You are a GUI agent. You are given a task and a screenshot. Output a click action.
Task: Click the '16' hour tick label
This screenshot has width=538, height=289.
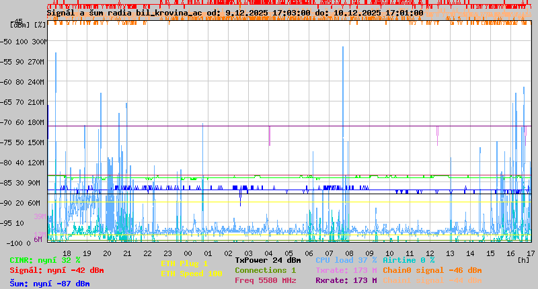click(x=510, y=253)
